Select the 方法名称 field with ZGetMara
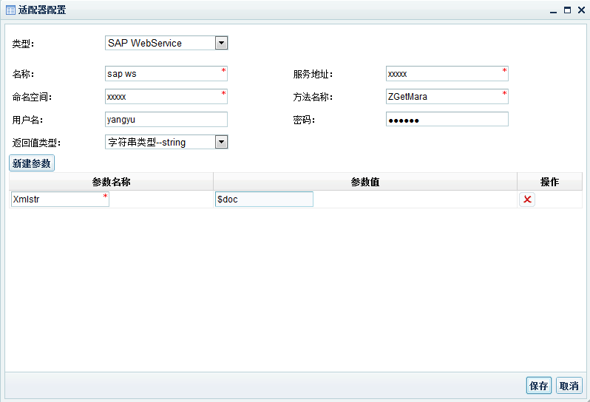 (x=446, y=97)
